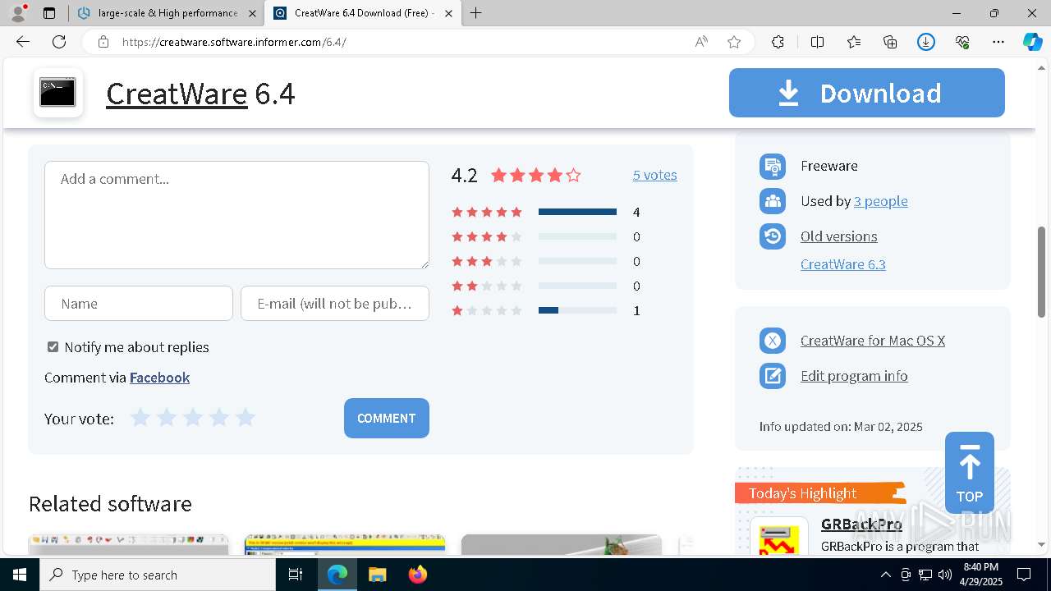The width and height of the screenshot is (1051, 591).
Task: Open first related software thumbnail
Action: tap(129, 545)
